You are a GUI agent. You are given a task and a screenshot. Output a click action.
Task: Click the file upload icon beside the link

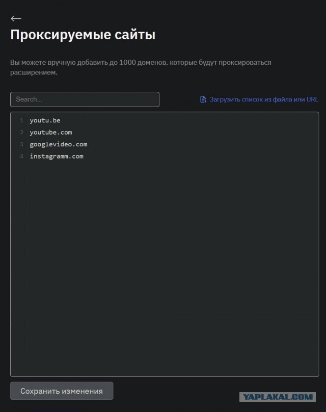pos(203,99)
